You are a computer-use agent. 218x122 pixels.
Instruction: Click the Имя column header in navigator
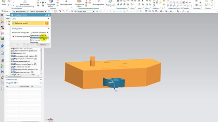pos(7,19)
